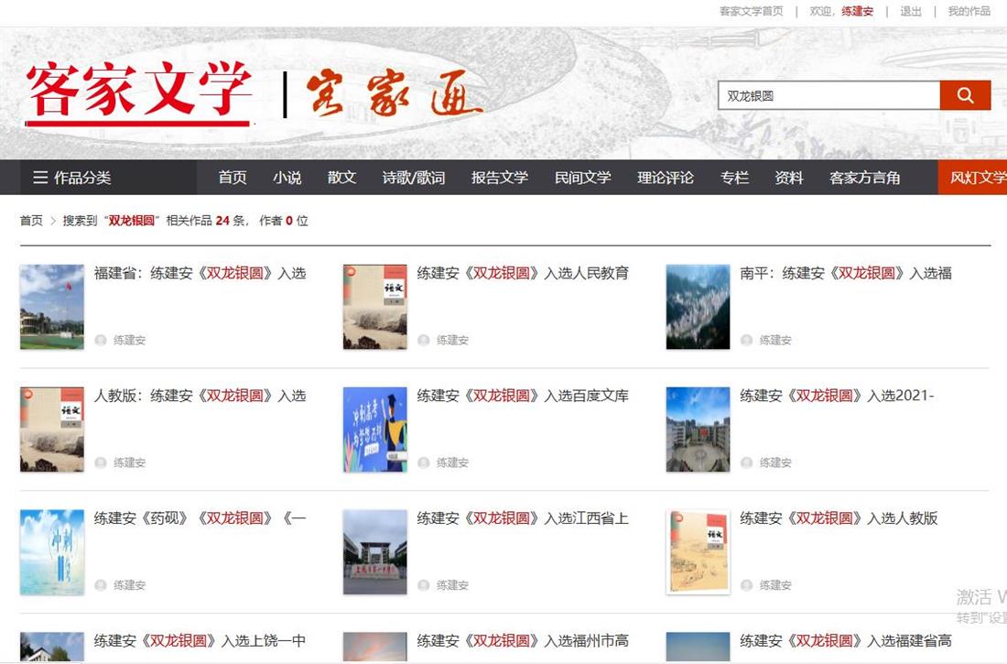Open article 练建安《双龙银圆》入选福州市高

tap(523, 641)
